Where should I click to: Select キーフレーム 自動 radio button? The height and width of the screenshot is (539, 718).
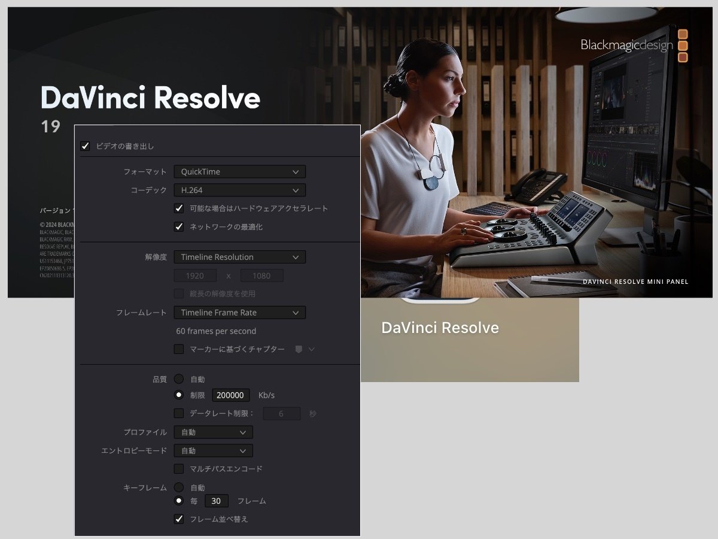pos(179,487)
